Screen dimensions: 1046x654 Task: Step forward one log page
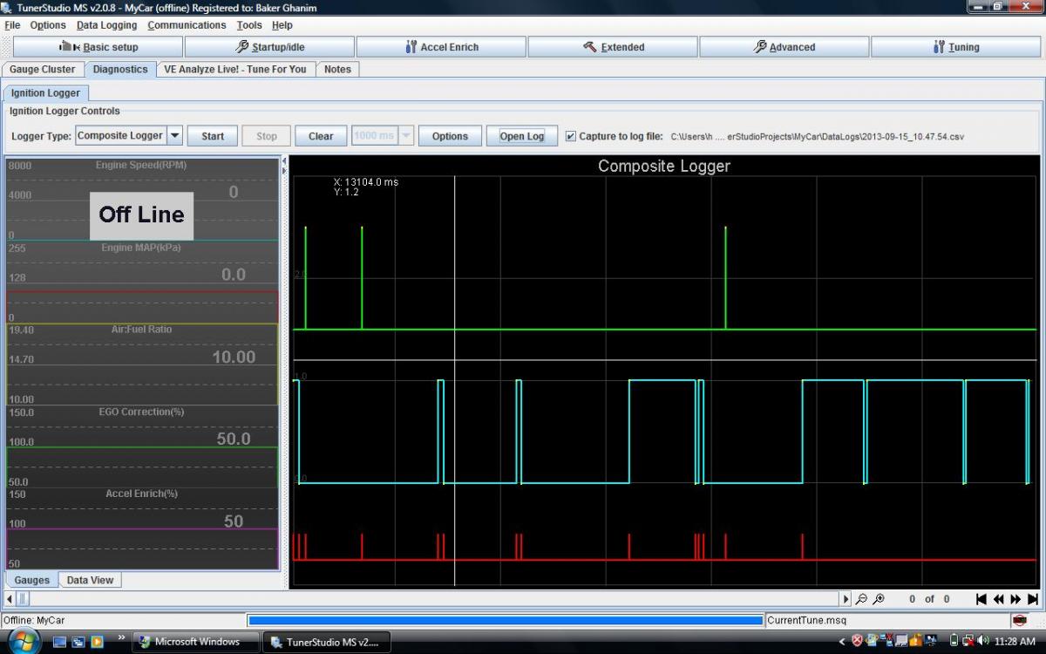[x=1016, y=599]
